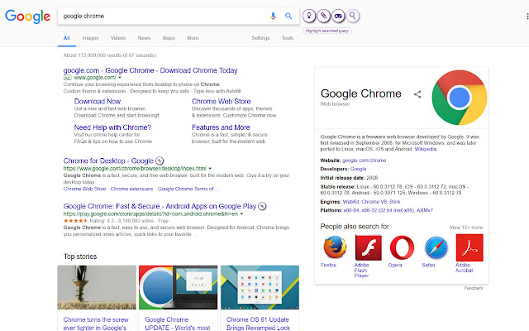This screenshot has width=529, height=331.
Task: Open the search Tools options
Action: click(x=287, y=38)
